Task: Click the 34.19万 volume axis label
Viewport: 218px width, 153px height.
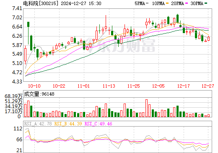Action: coord(13,106)
